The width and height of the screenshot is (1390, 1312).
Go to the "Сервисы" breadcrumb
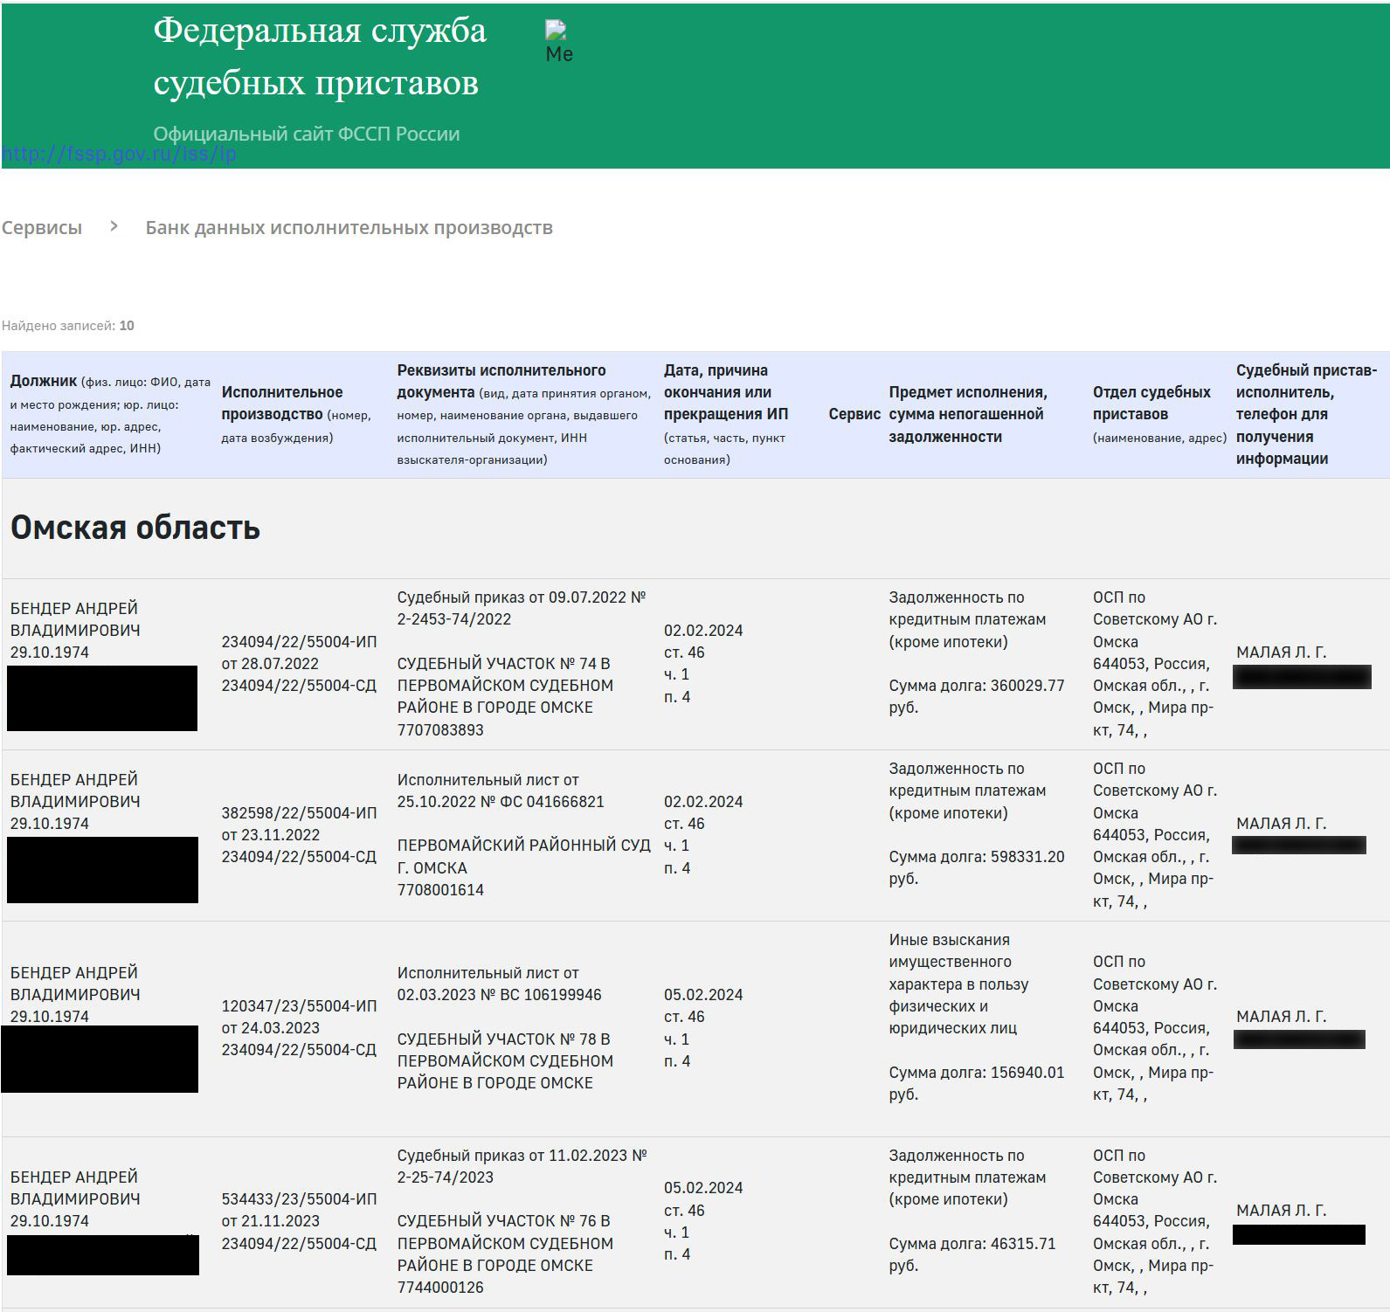click(x=42, y=228)
